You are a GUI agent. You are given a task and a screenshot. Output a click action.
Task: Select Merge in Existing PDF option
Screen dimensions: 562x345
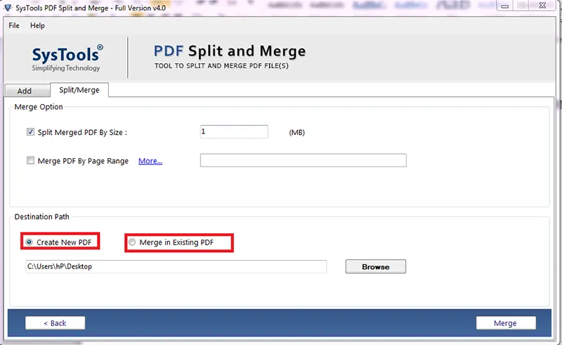pos(132,242)
